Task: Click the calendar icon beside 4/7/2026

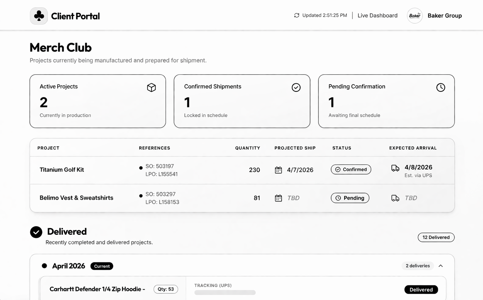Action: tap(278, 170)
